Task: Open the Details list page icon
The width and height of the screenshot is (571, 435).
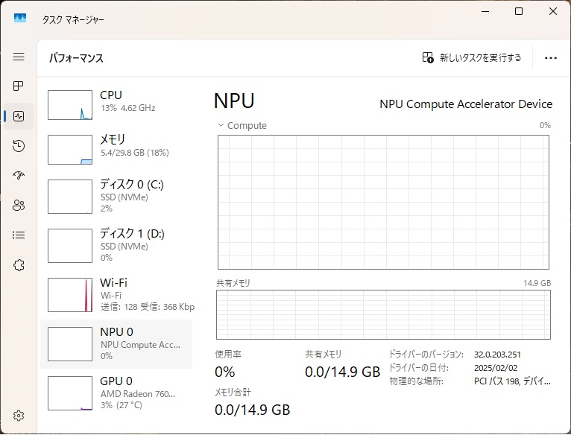Action: tap(19, 235)
